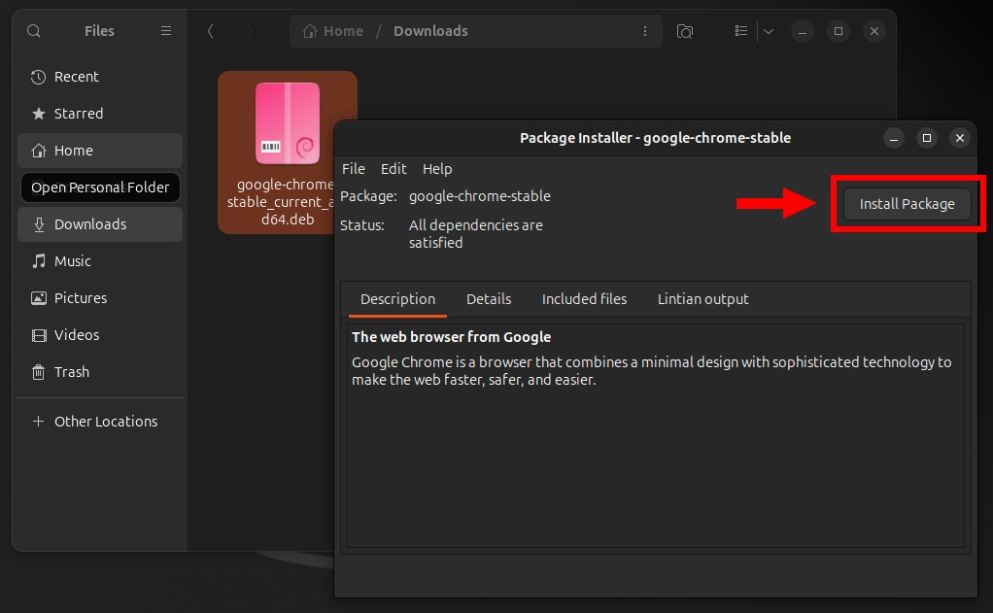This screenshot has height=613, width=993.
Task: Open the Help menu in Package Installer
Action: [x=437, y=169]
